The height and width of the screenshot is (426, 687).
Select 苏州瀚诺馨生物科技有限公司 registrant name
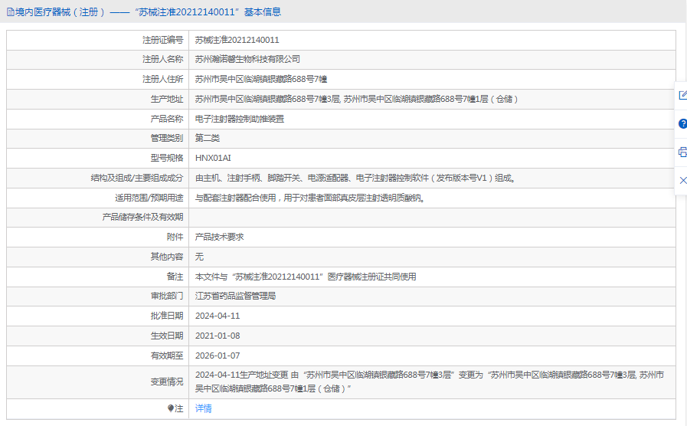pos(247,59)
